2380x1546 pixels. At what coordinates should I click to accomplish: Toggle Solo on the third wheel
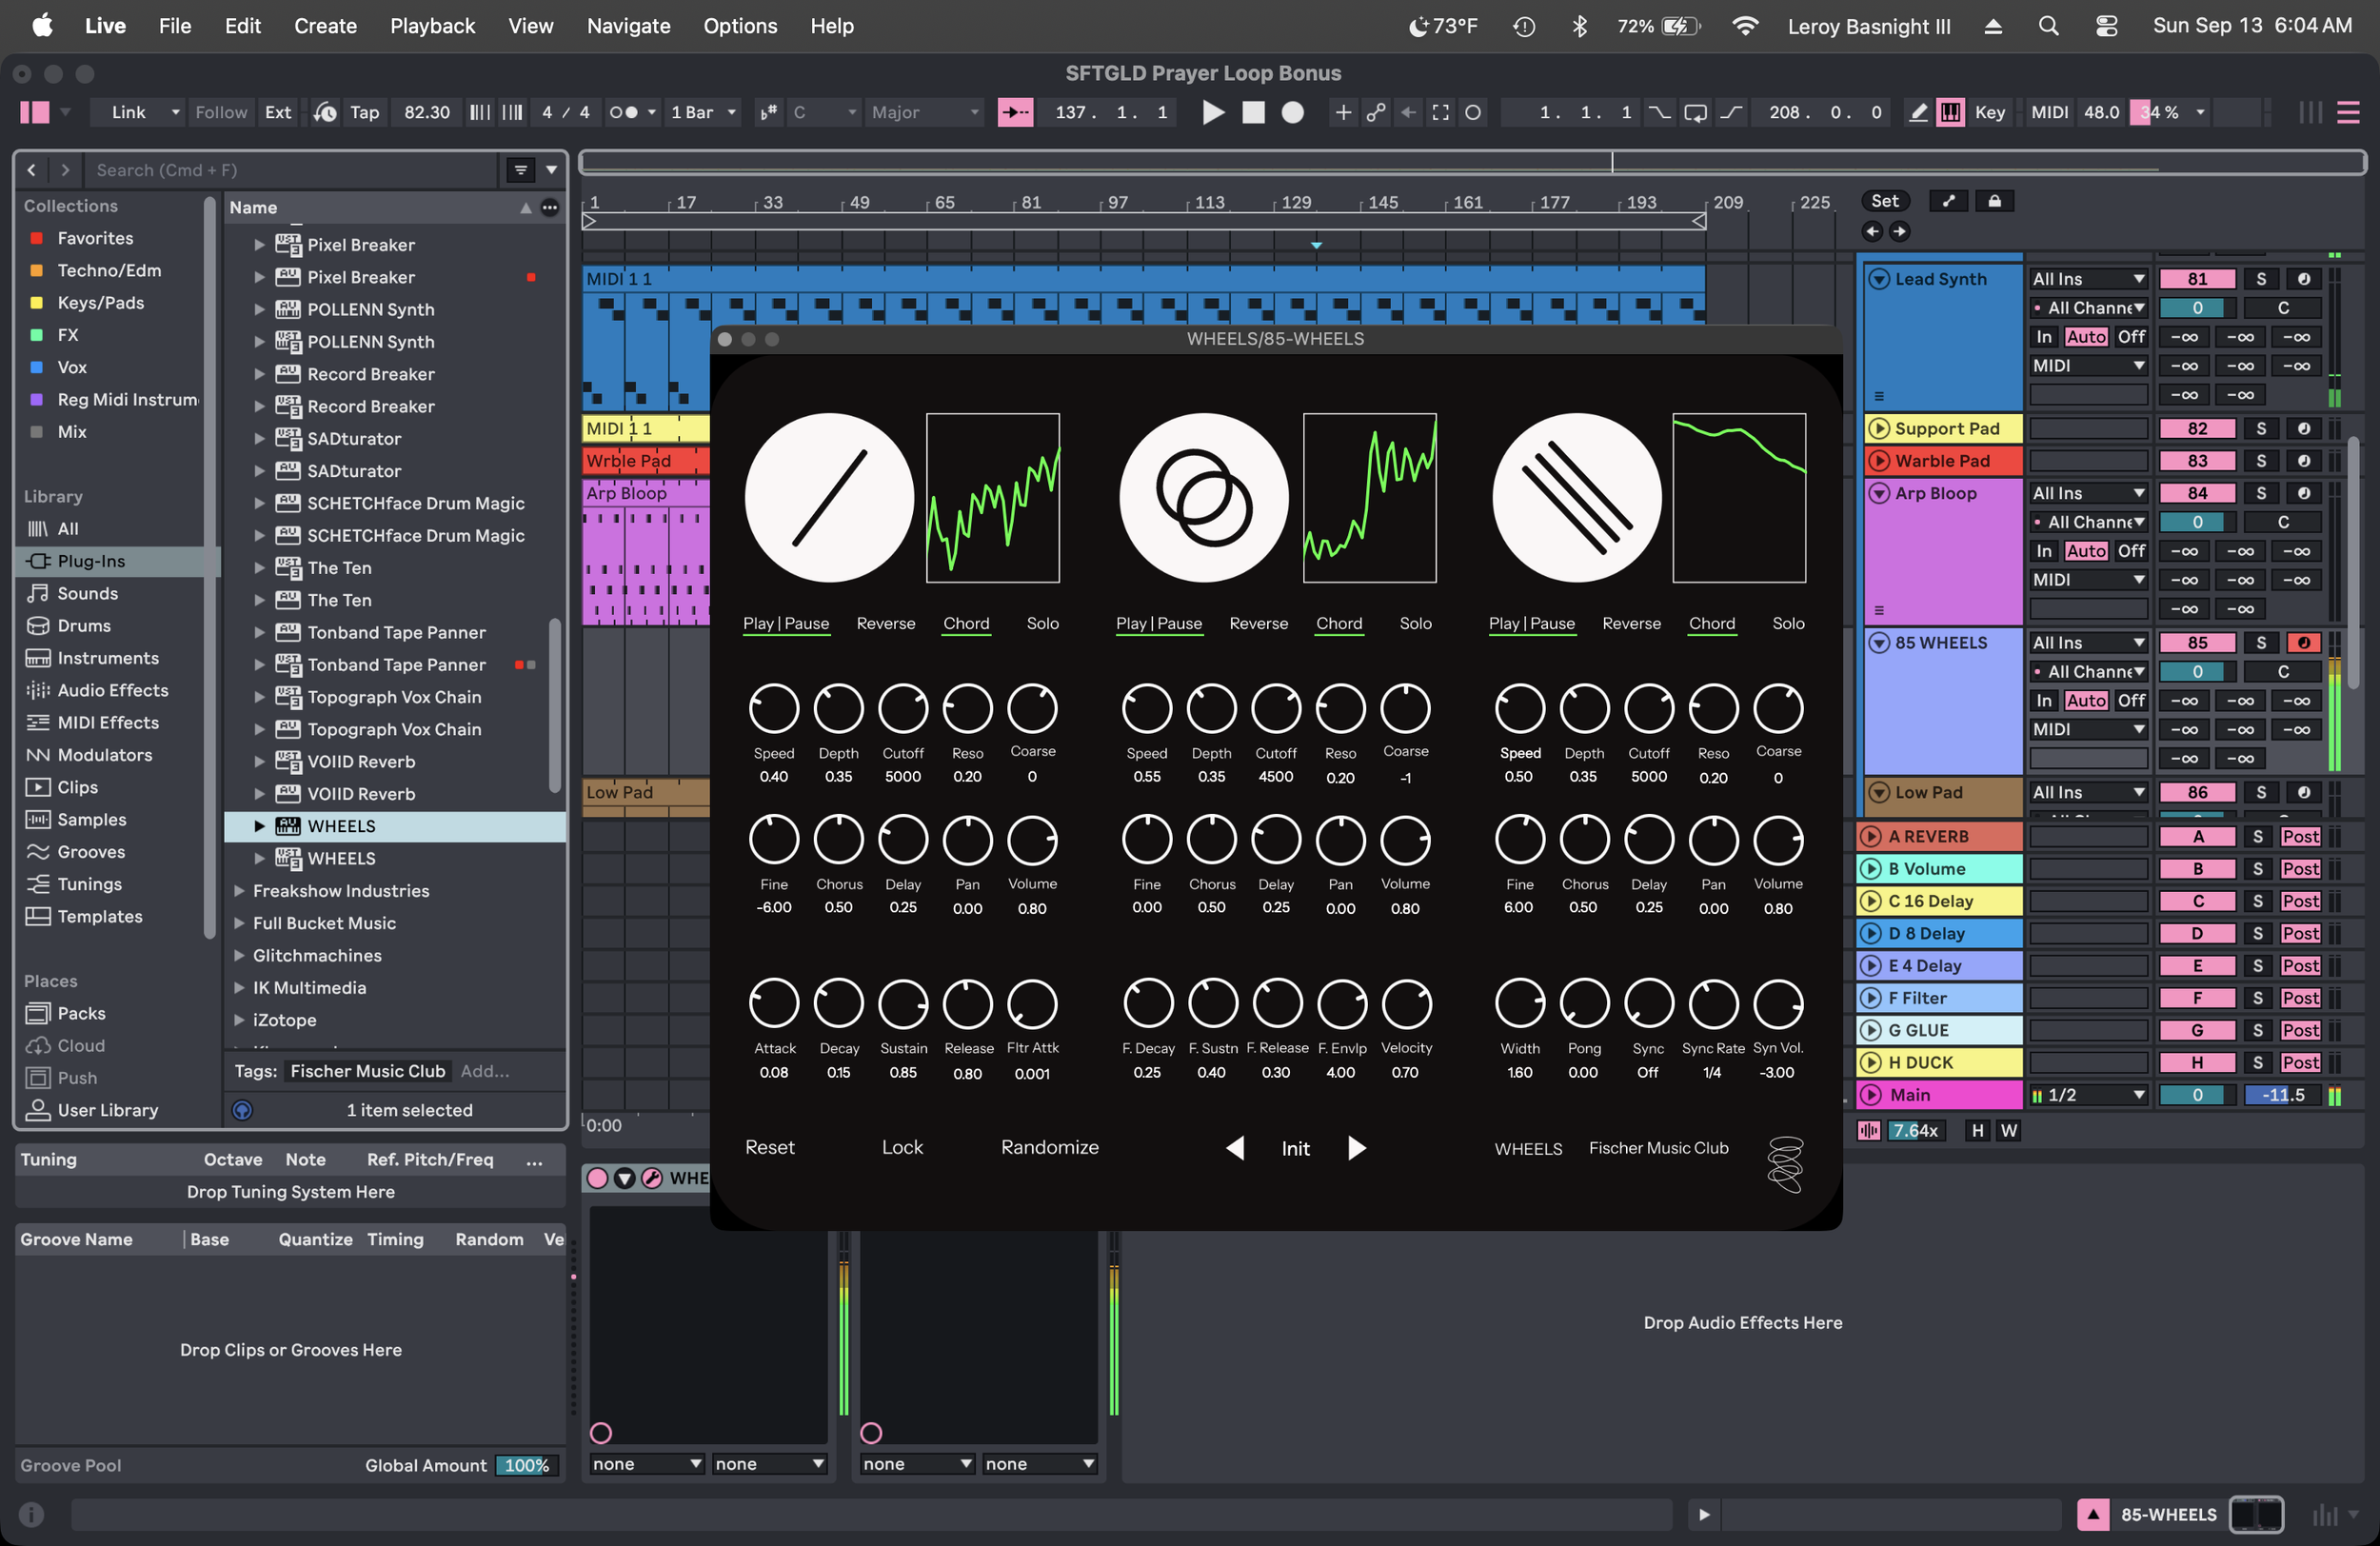coord(1788,623)
